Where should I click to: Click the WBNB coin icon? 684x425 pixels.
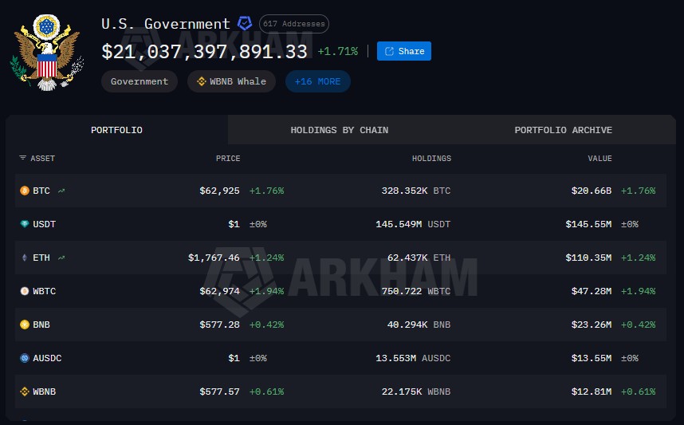tap(25, 392)
